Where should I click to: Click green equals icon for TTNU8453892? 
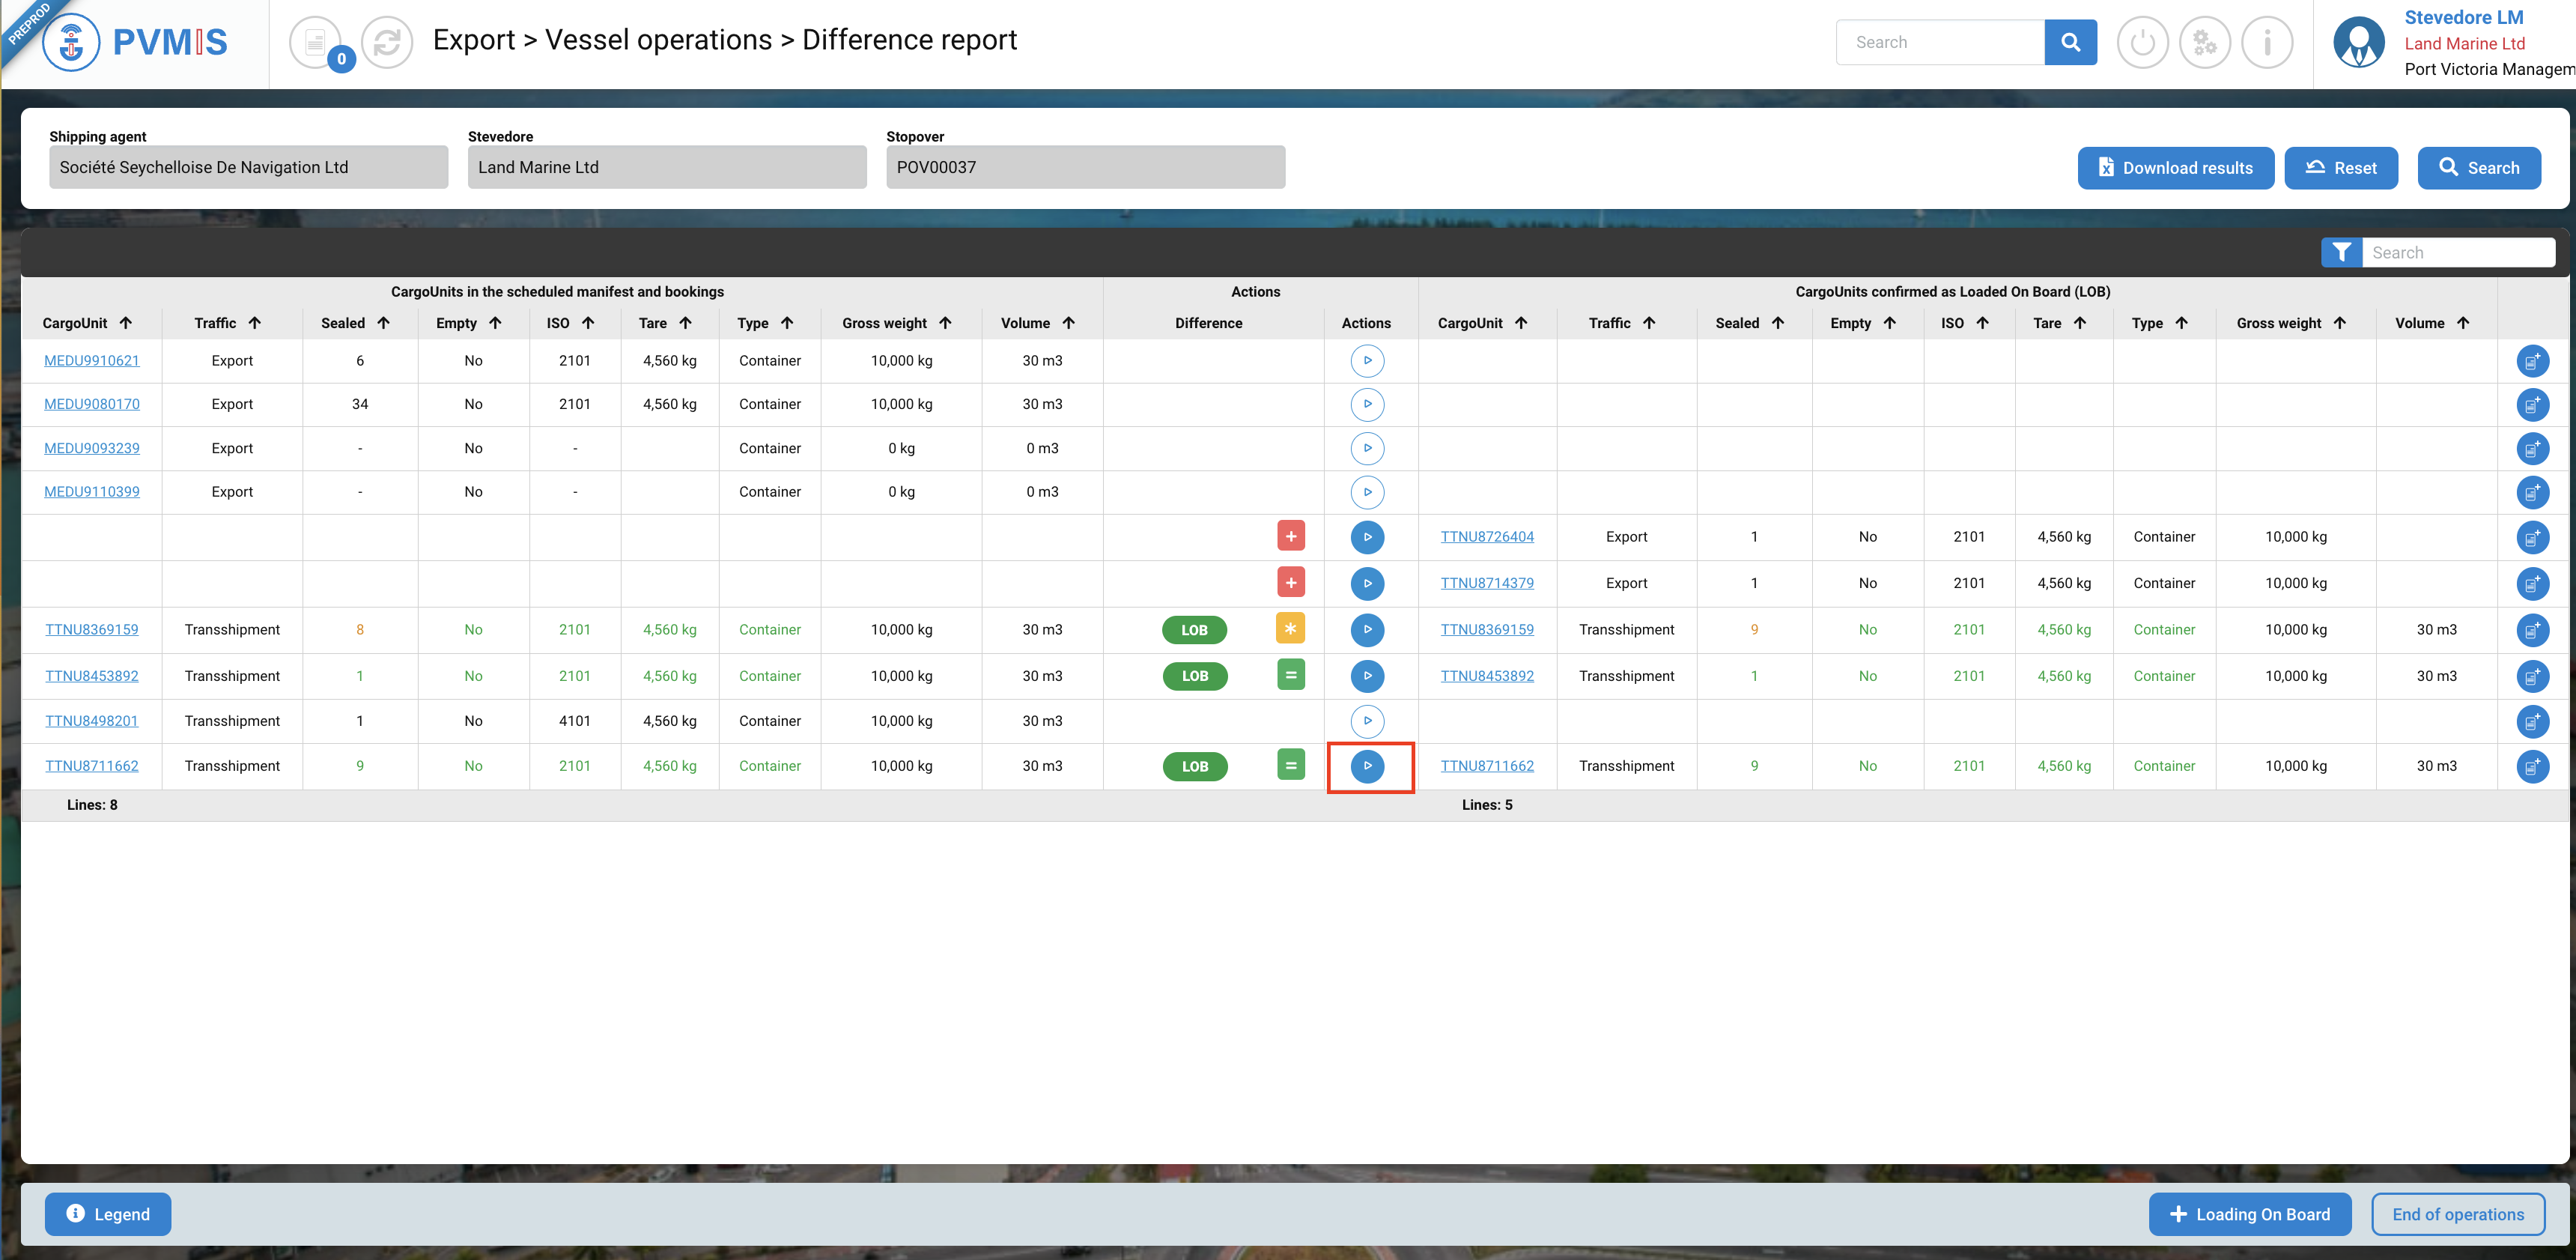click(1290, 675)
